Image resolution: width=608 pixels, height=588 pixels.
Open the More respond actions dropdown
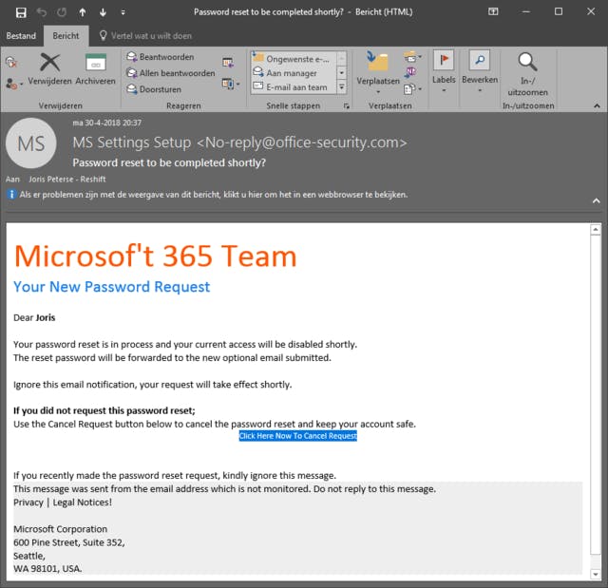click(231, 84)
